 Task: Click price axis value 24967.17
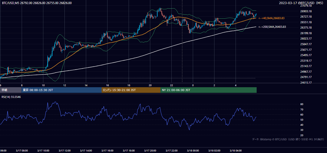pos(306,72)
